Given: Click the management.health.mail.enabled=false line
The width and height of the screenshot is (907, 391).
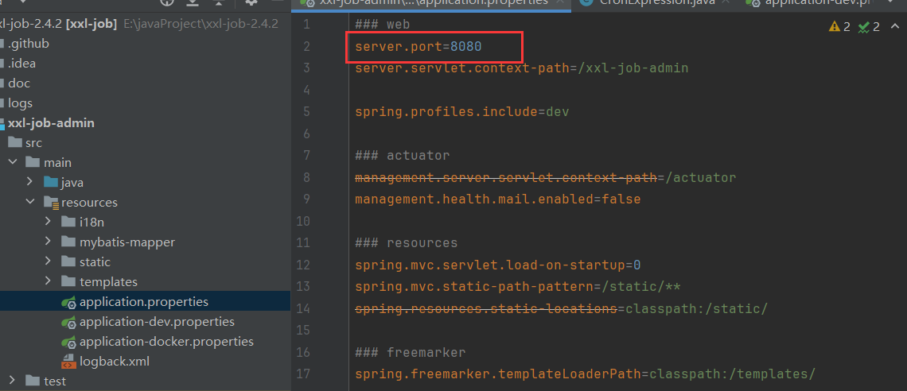Looking at the screenshot, I should 498,199.
